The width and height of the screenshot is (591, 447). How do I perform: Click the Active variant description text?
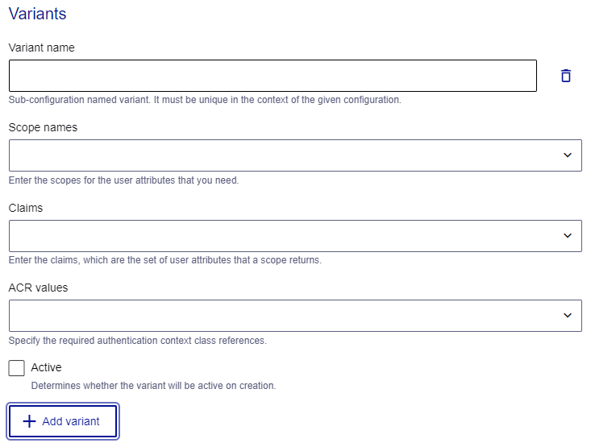153,386
